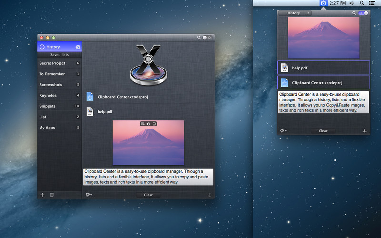Open gear settings menu in main window
381x238 pixels.
(89, 195)
